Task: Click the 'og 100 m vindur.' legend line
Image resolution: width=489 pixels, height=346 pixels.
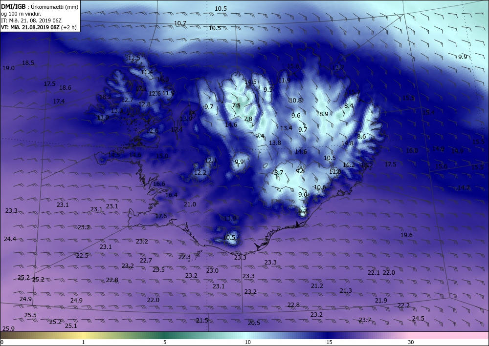Action: pos(21,14)
